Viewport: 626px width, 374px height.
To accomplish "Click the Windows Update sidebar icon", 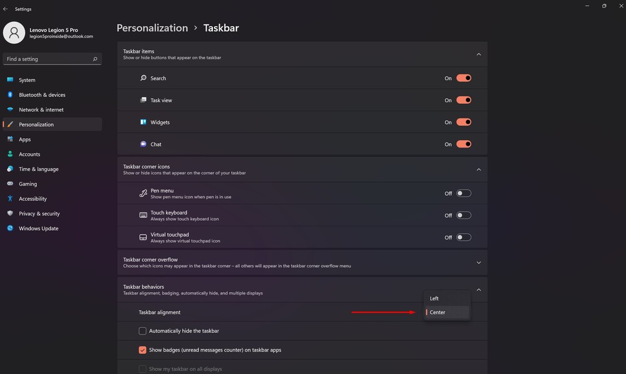I will pyautogui.click(x=11, y=228).
